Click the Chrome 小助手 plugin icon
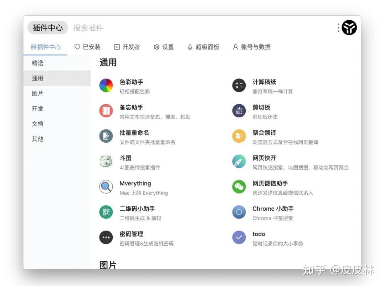The image size is (384, 286). click(x=239, y=212)
